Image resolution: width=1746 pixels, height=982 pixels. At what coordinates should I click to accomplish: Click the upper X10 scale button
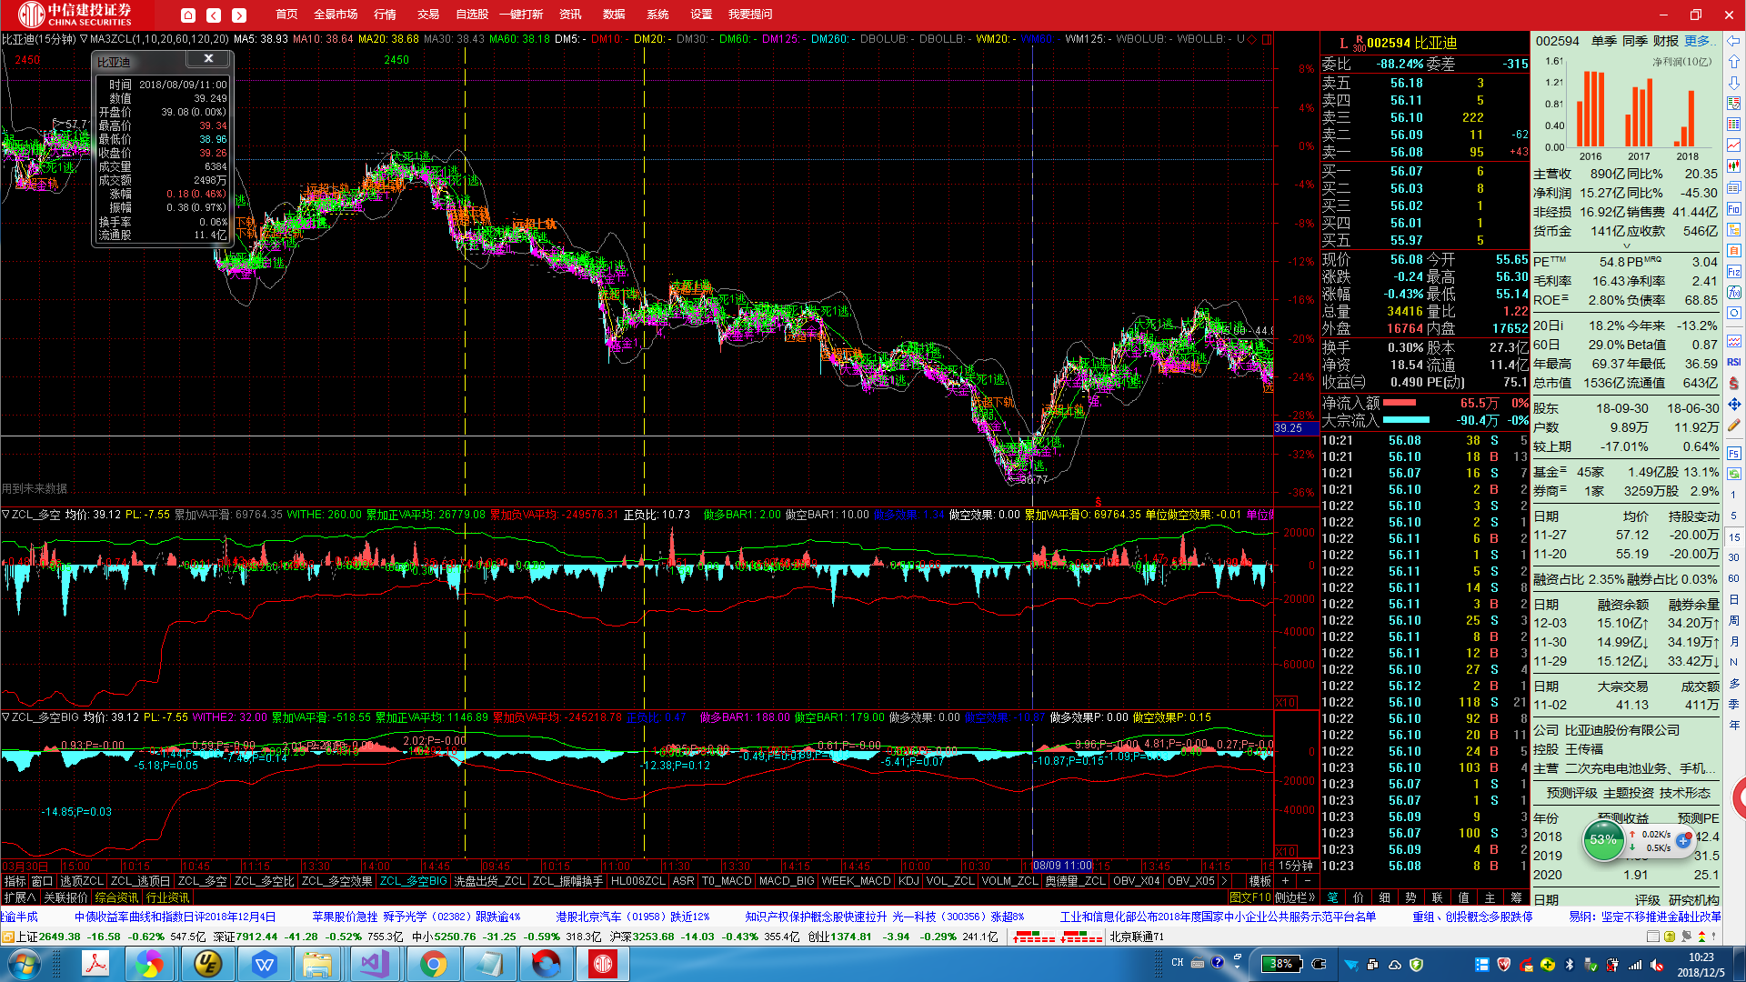tap(1286, 702)
